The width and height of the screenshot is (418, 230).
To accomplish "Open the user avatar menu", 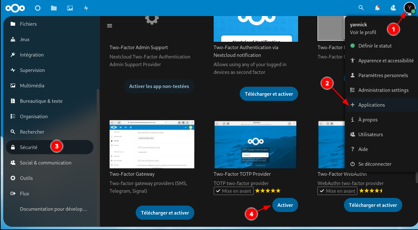I will pyautogui.click(x=409, y=8).
